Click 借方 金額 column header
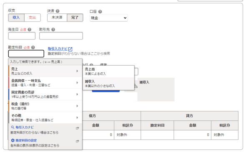246x152 pixels. [95, 125]
